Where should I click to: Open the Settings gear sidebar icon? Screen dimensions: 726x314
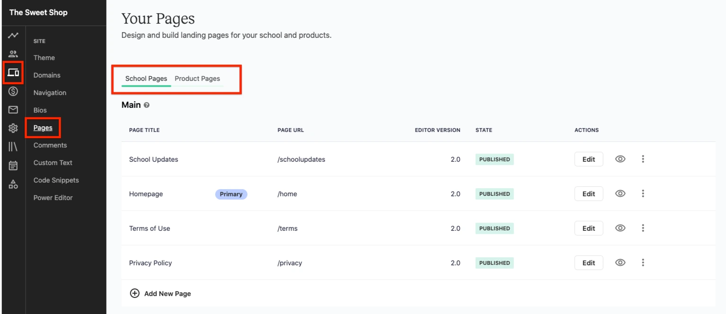13,128
